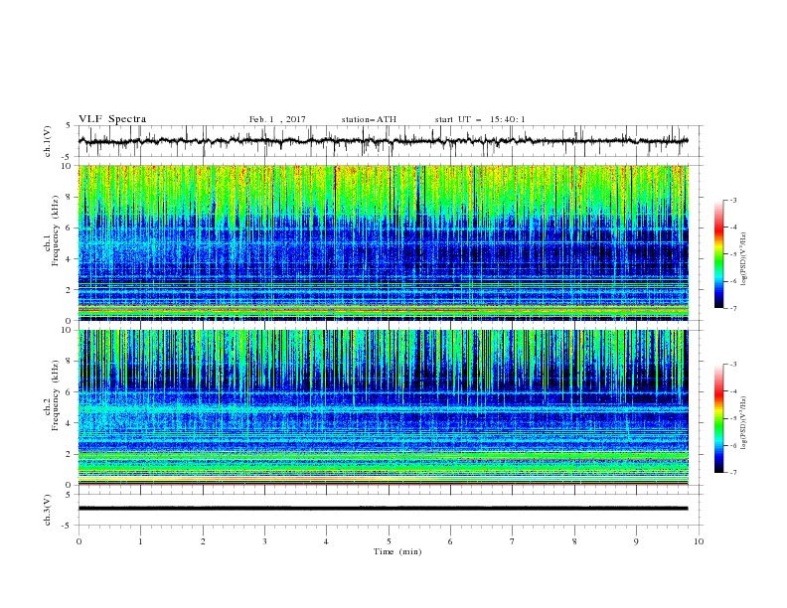Click the ch.2 color bar "log(PSD)(V²/Hz)" label
This screenshot has width=787, height=608.
click(x=744, y=423)
